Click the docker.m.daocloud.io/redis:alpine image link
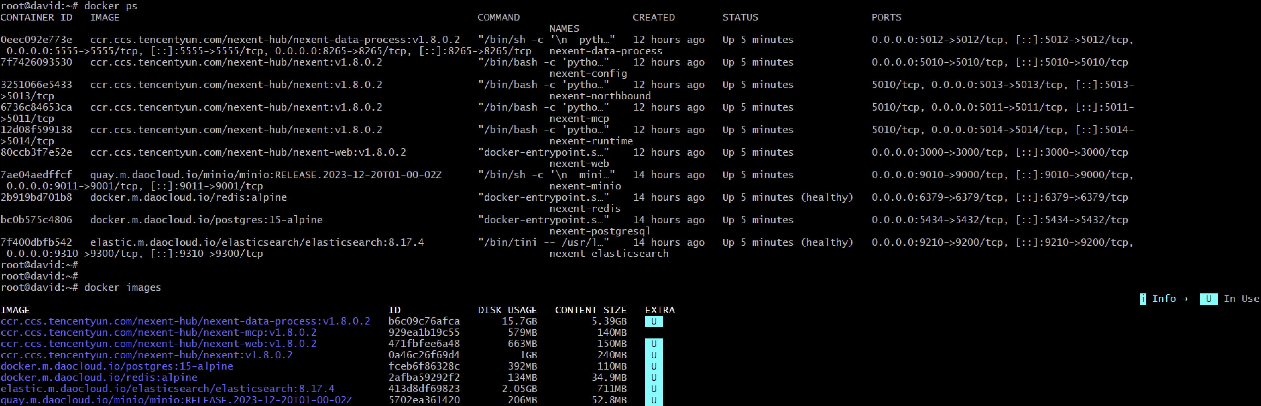This screenshot has width=1261, height=406. point(99,378)
